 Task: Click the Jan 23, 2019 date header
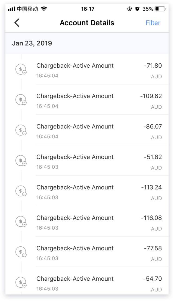click(x=32, y=43)
